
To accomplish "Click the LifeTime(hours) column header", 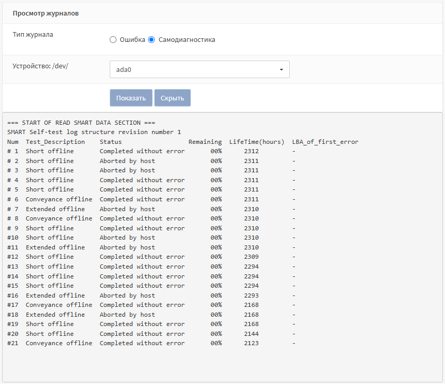I will coord(257,142).
